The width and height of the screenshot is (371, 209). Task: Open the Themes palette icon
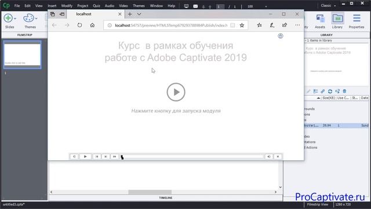28,18
